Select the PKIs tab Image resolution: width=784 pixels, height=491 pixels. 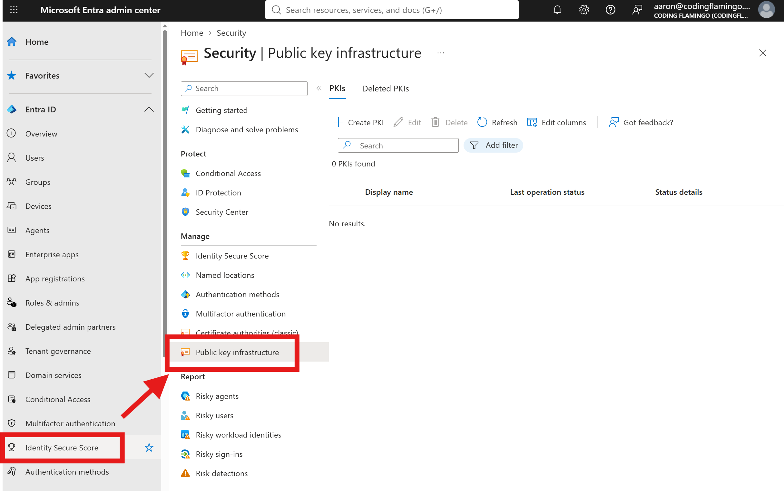point(337,88)
